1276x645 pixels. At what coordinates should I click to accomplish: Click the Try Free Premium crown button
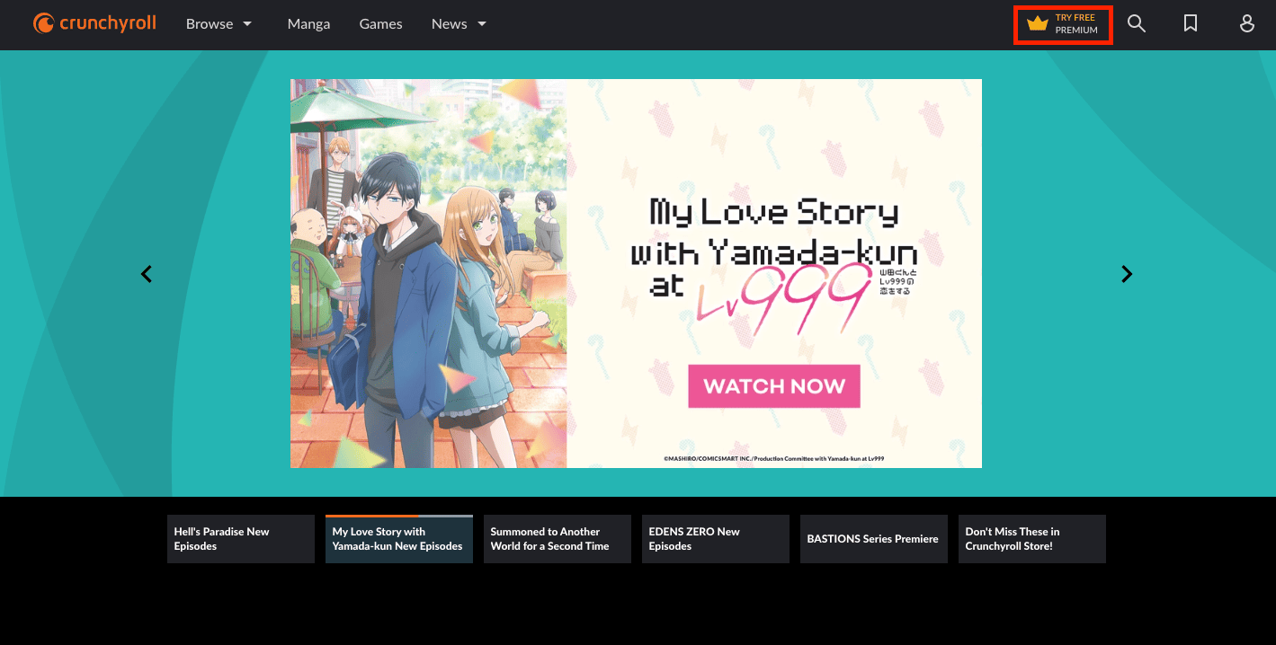tap(1063, 24)
